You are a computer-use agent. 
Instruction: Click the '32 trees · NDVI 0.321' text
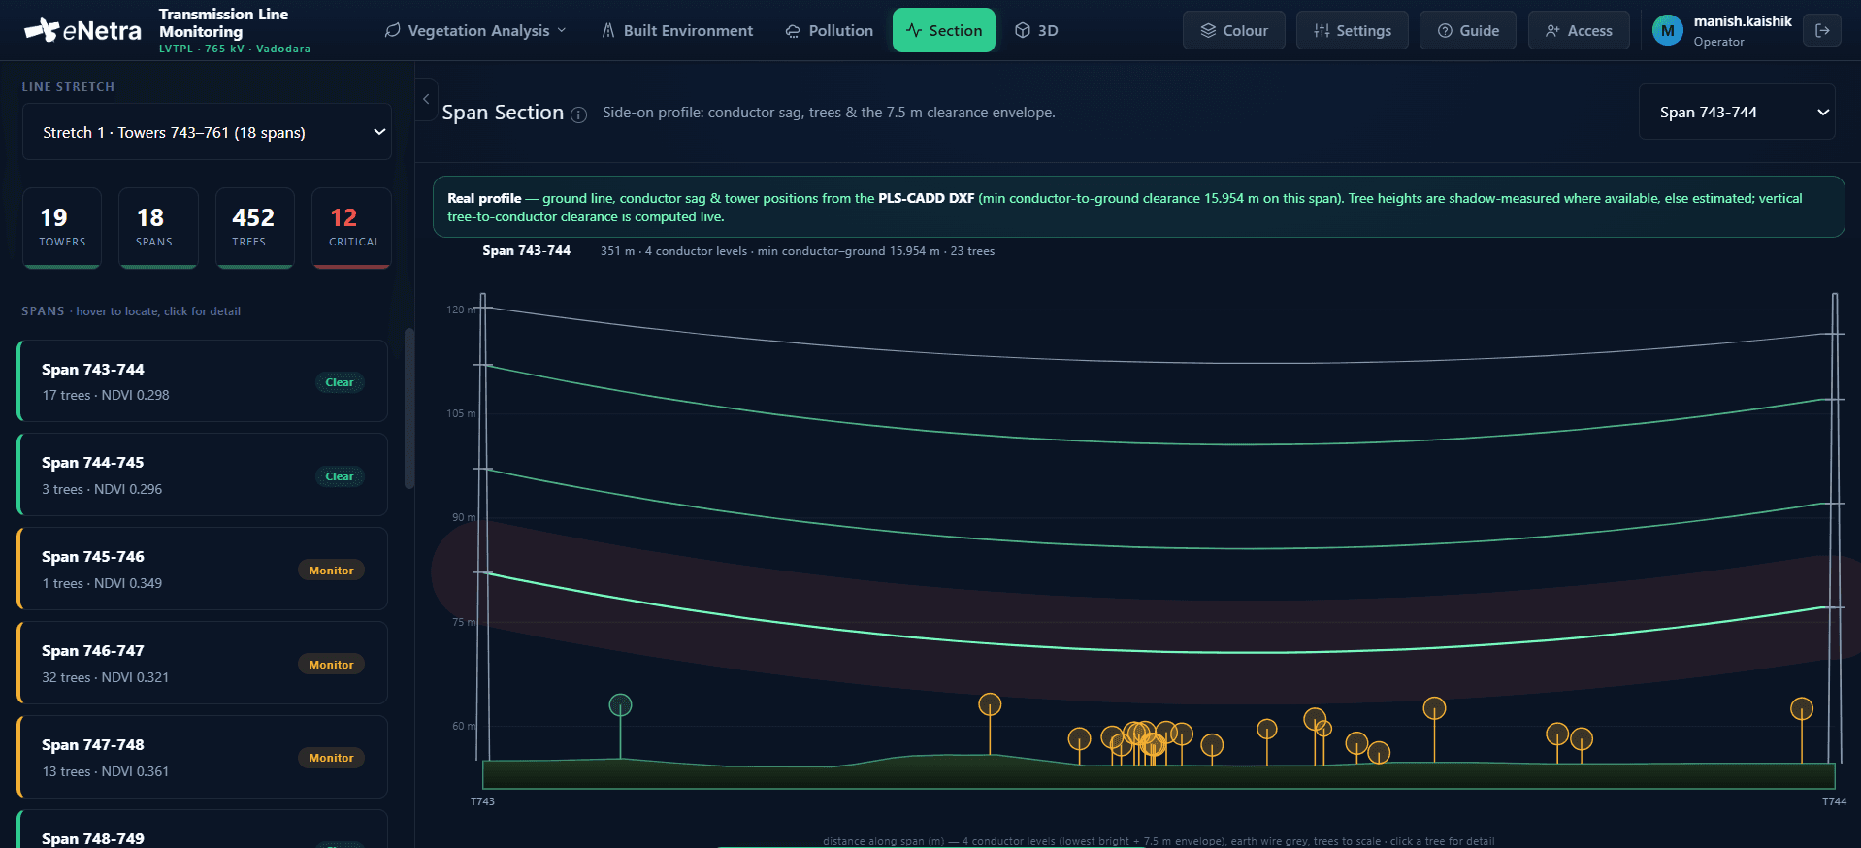coord(106,677)
